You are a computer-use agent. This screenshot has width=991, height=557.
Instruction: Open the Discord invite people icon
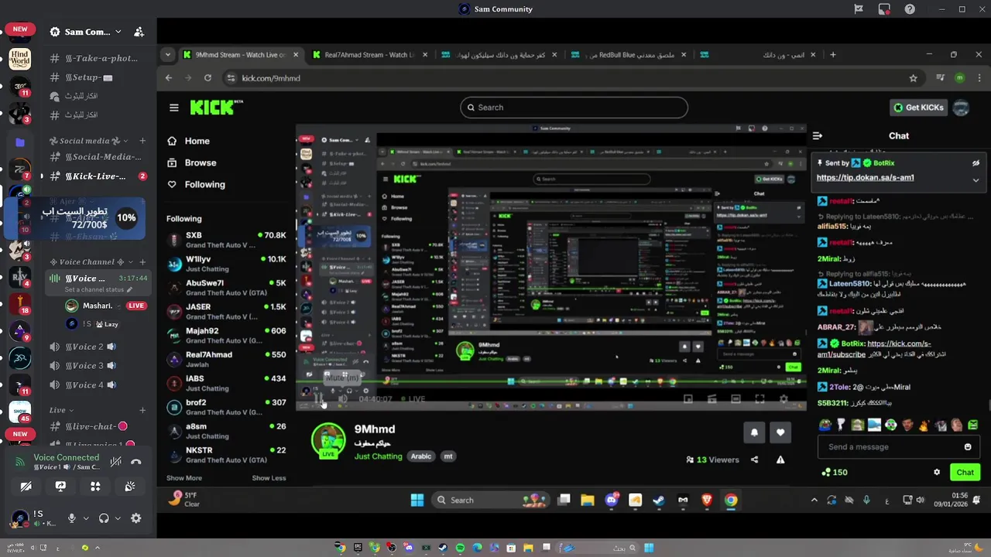139,32
